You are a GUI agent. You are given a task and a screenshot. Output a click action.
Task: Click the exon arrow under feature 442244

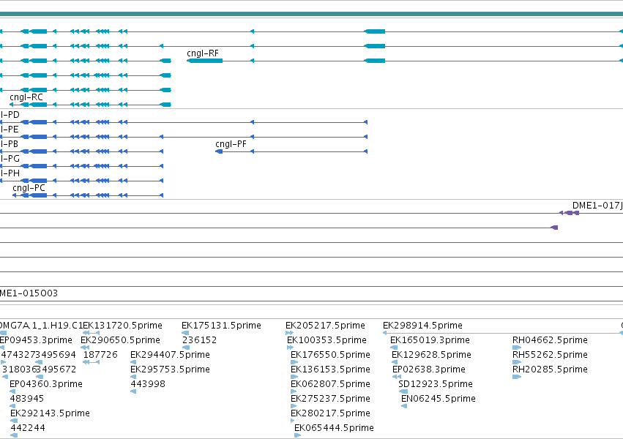(14, 435)
